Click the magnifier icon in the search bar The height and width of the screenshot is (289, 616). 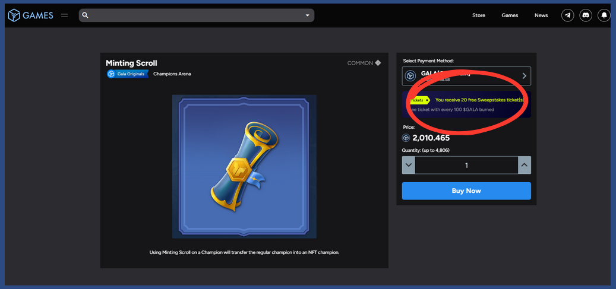[86, 15]
